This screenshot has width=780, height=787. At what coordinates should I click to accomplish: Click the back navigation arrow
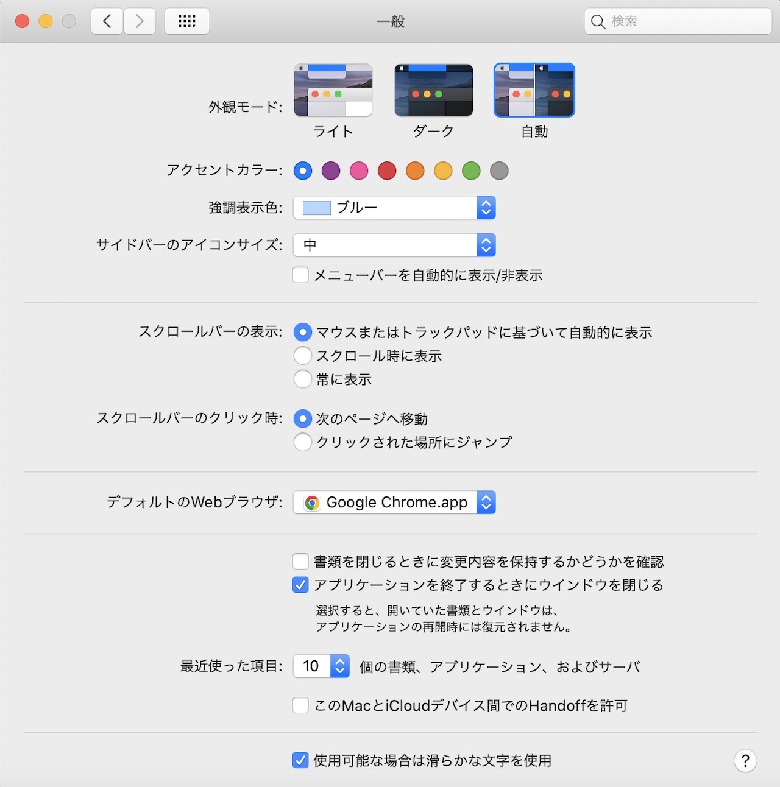(107, 21)
